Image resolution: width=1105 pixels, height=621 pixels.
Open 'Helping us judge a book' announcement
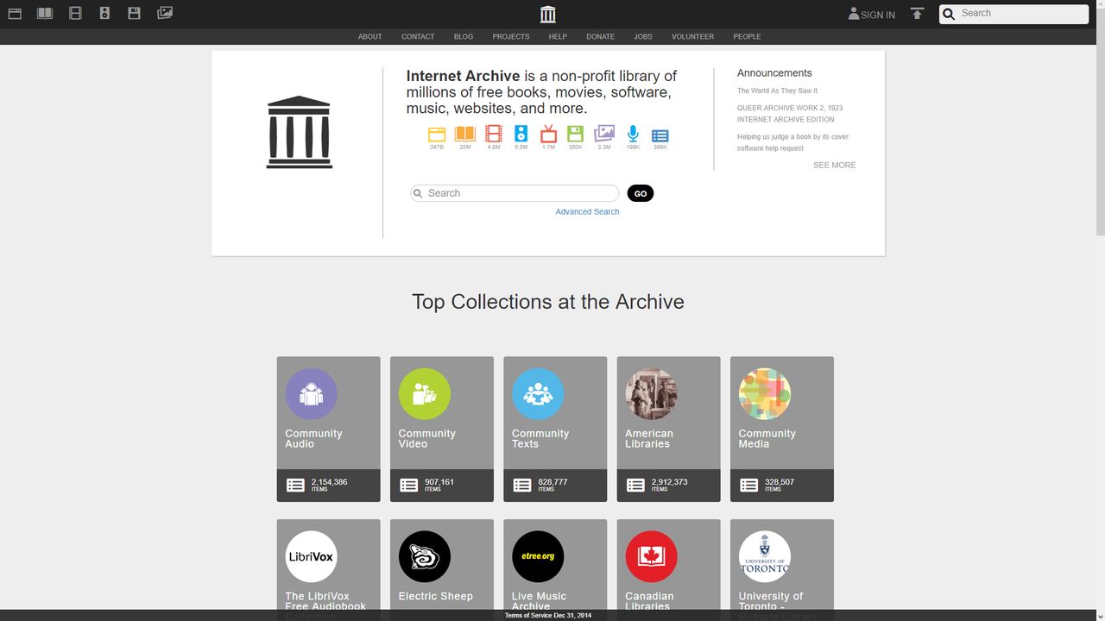click(x=793, y=142)
